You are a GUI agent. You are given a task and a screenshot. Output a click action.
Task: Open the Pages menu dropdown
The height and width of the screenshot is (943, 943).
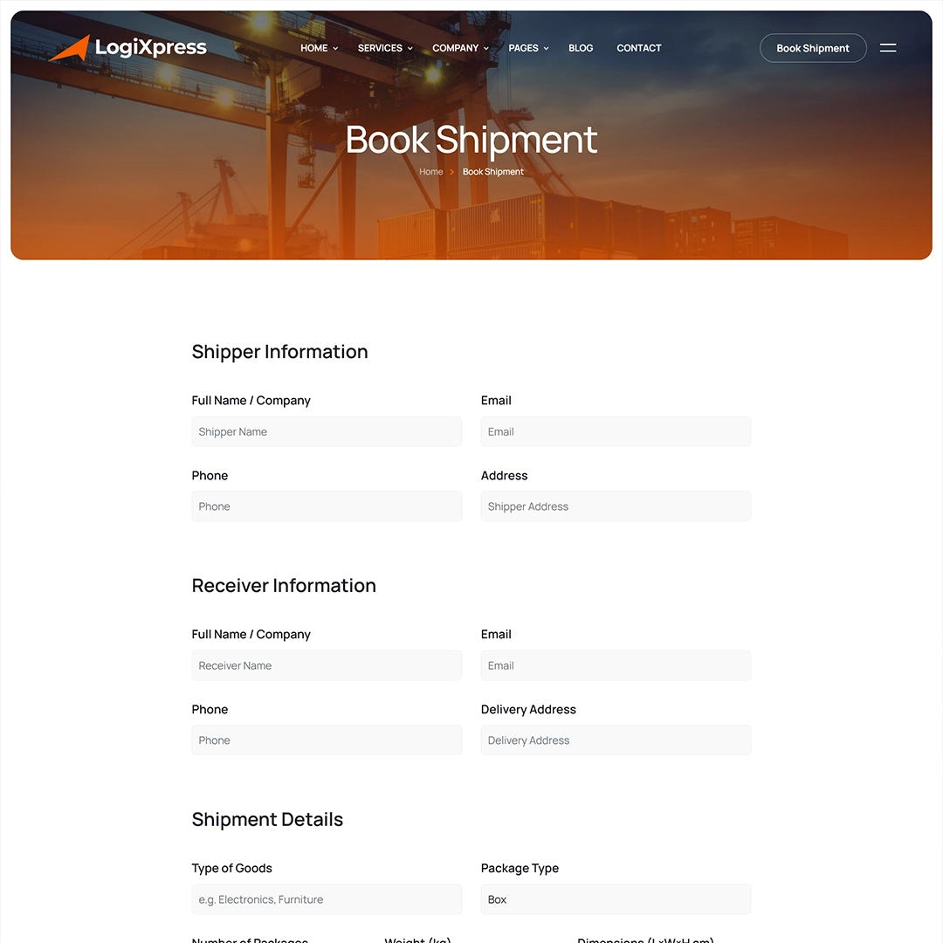tap(527, 48)
